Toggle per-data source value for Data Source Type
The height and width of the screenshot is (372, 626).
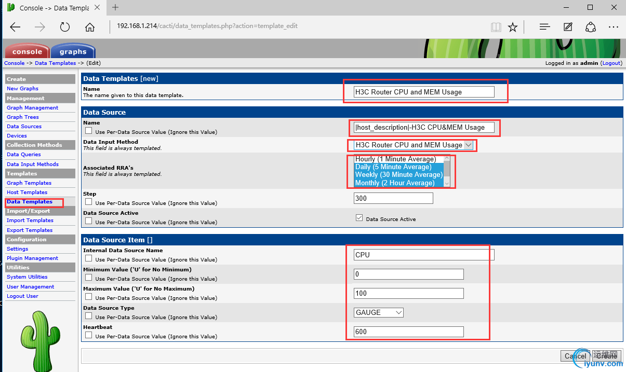[89, 316]
